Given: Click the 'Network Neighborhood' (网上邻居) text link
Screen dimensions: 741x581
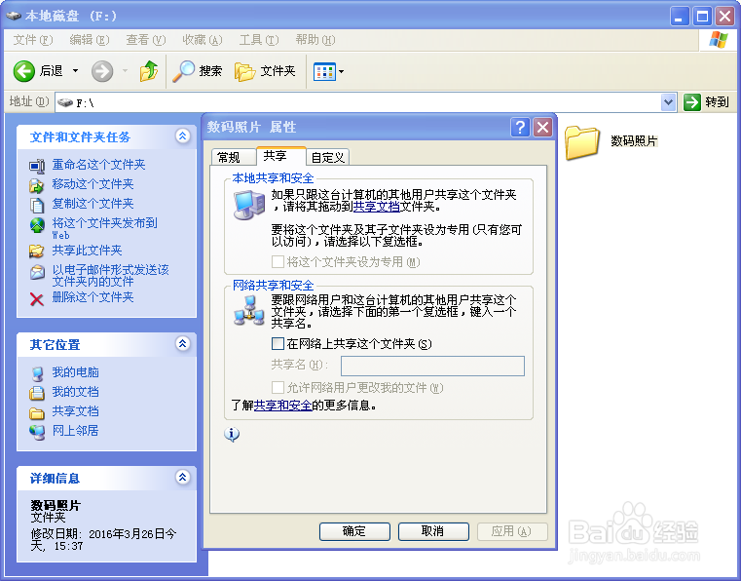Looking at the screenshot, I should (75, 431).
